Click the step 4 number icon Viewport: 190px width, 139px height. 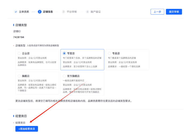87,12
